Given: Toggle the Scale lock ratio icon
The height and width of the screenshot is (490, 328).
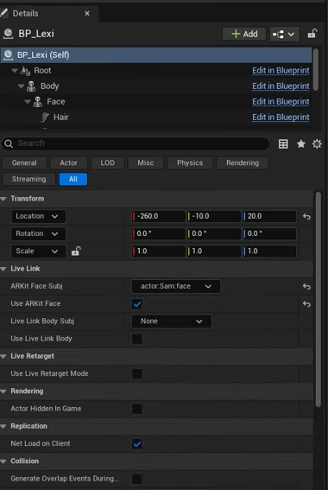Looking at the screenshot, I should coord(76,251).
